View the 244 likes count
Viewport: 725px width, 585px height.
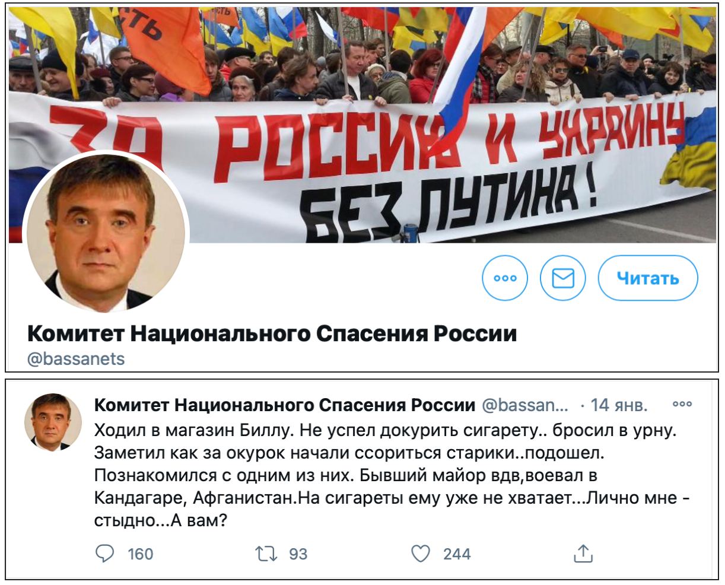pyautogui.click(x=457, y=554)
